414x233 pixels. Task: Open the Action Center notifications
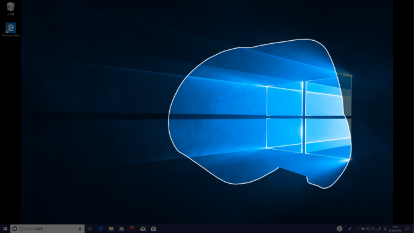point(407,229)
